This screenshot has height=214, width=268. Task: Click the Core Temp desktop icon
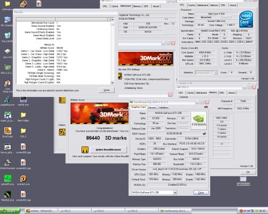click(8, 83)
